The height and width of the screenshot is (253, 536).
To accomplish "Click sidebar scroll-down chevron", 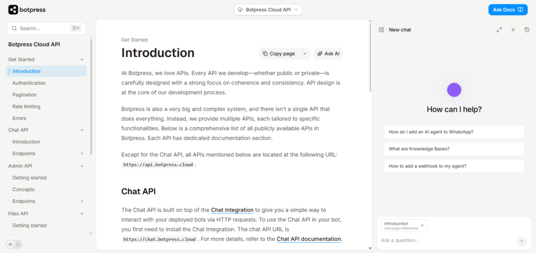I will pos(91,234).
